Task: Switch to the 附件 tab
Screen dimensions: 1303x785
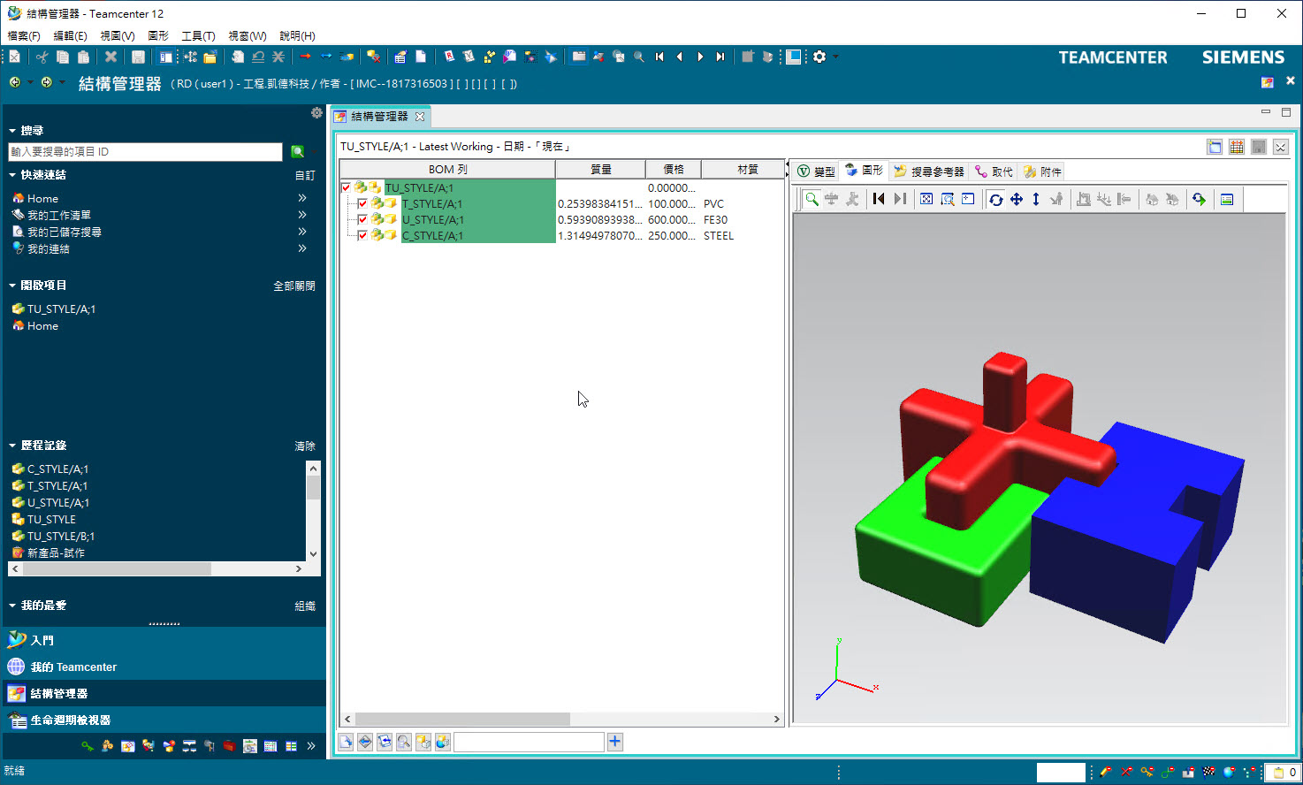Action: coord(1043,171)
